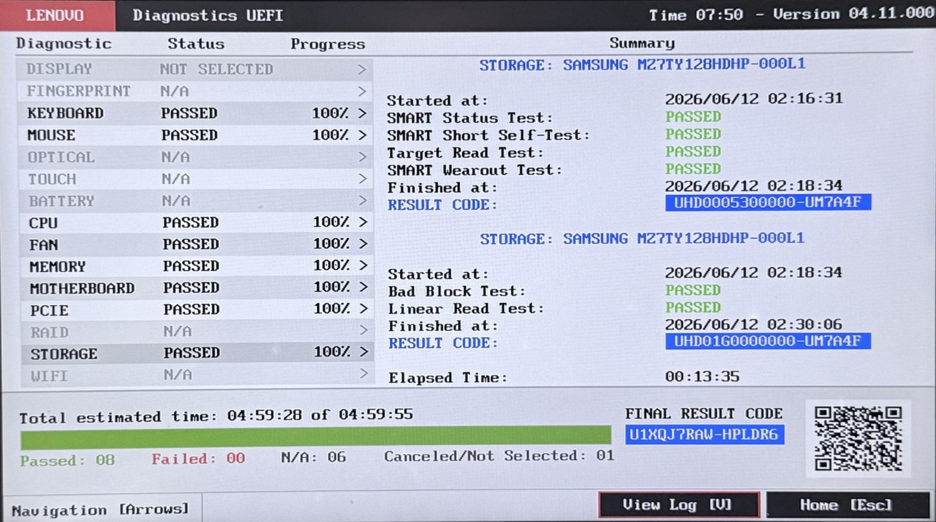The image size is (936, 522).
Task: Click NOT SELECTED status of DISPLAY
Action: tap(216, 70)
